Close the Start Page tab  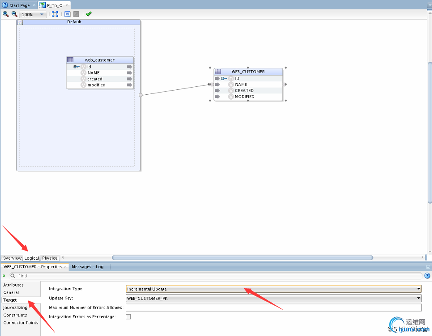pyautogui.click(x=34, y=6)
